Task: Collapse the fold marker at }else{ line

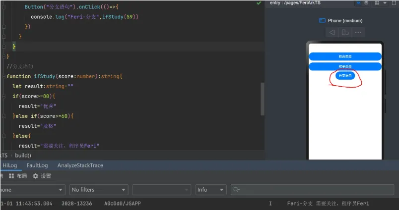Action: (4, 136)
